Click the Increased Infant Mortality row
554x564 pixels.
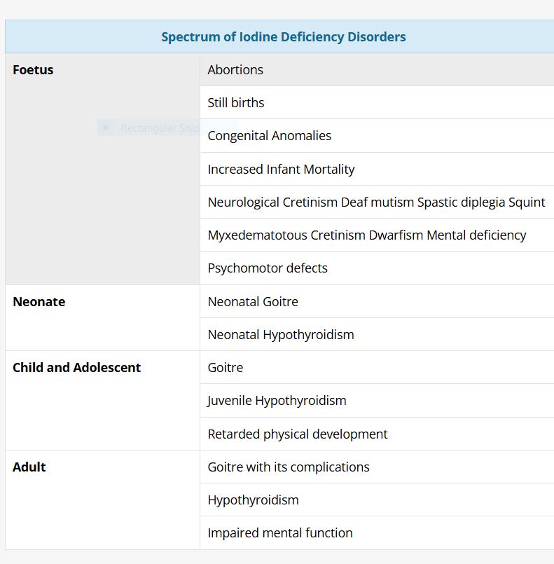pyautogui.click(x=281, y=170)
